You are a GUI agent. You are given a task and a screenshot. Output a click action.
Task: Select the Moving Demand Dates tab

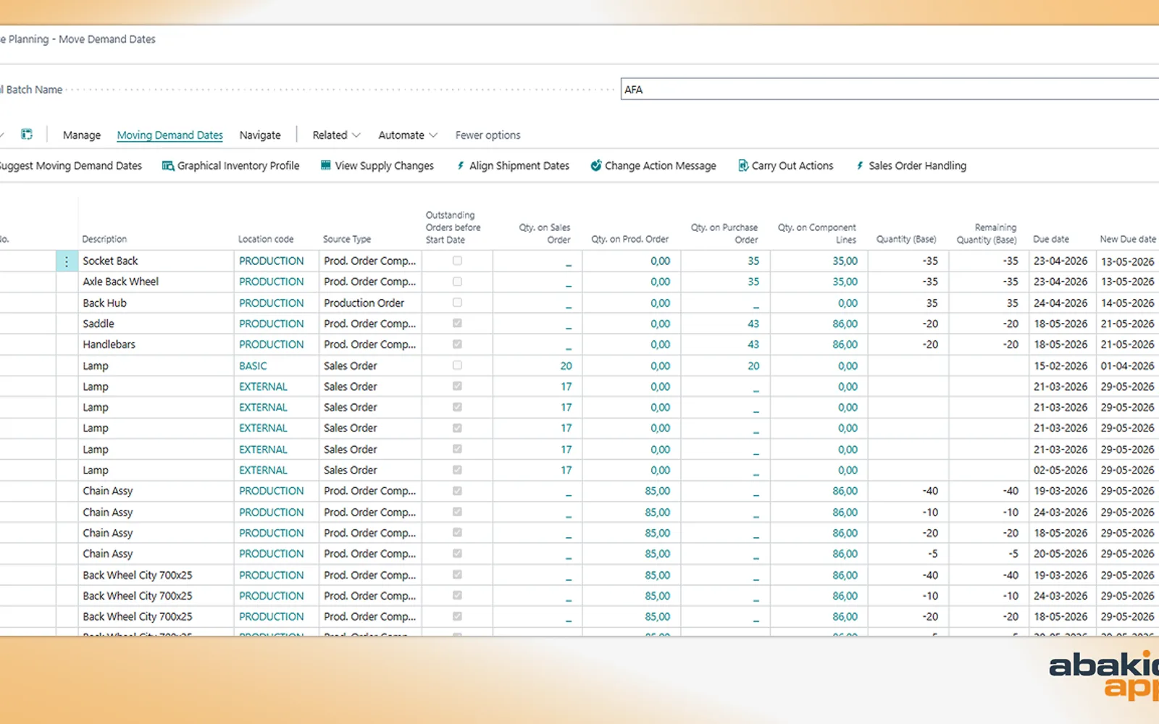point(170,135)
